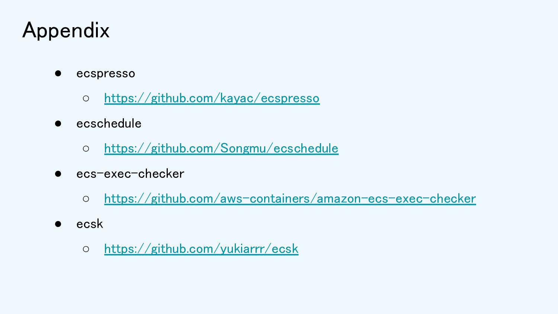Click the hollow bullet before aws-containers URL
This screenshot has height=314, width=558.
coord(86,199)
